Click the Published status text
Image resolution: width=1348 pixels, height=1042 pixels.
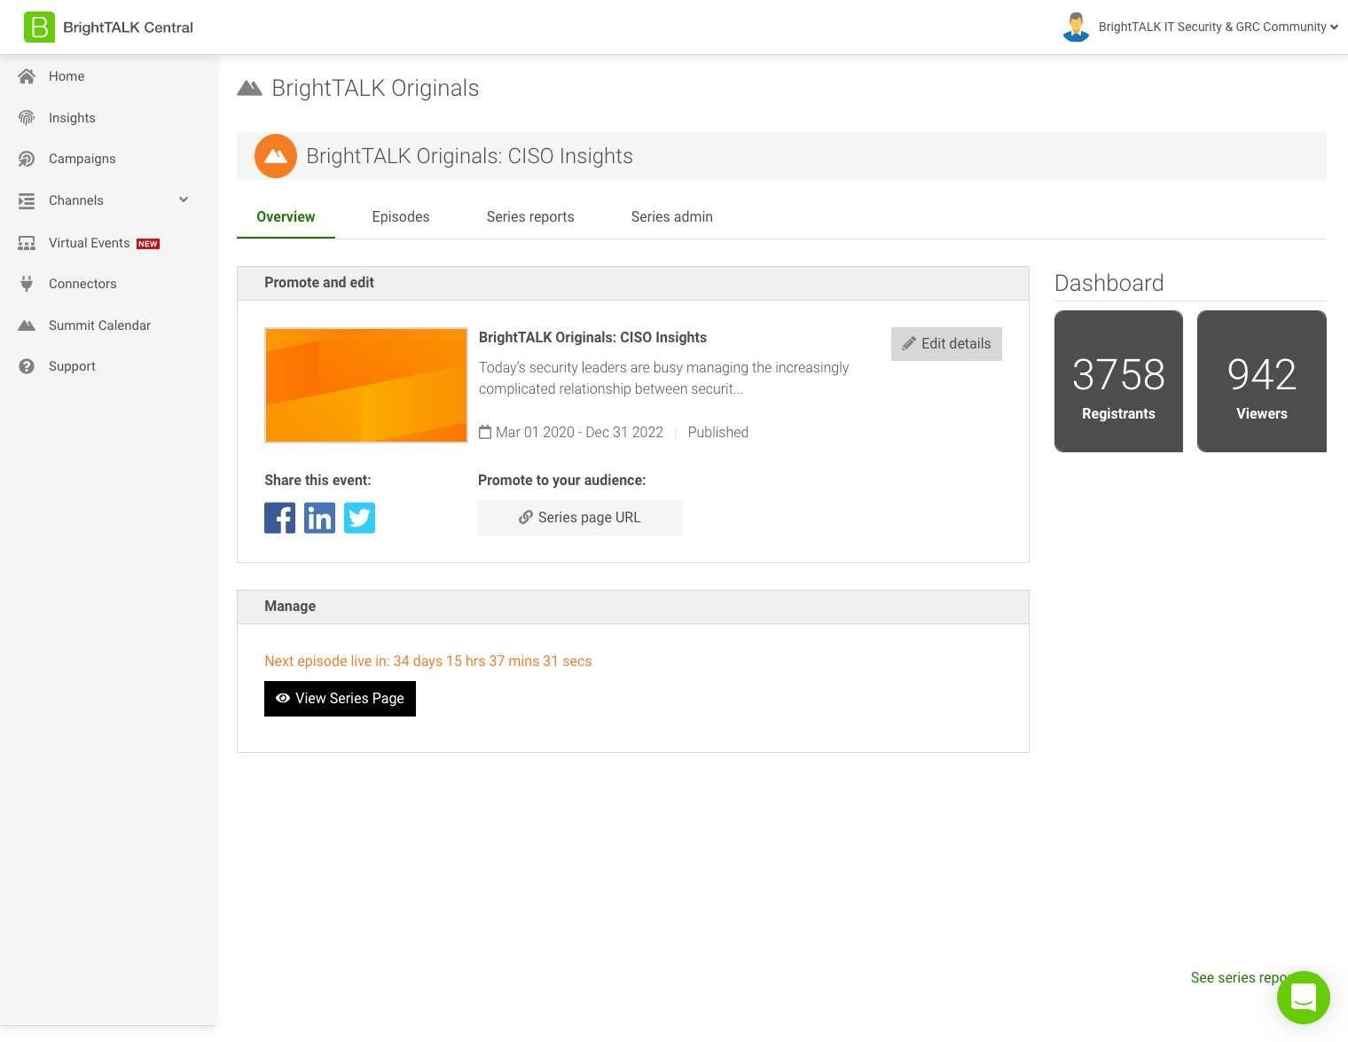pos(718,433)
